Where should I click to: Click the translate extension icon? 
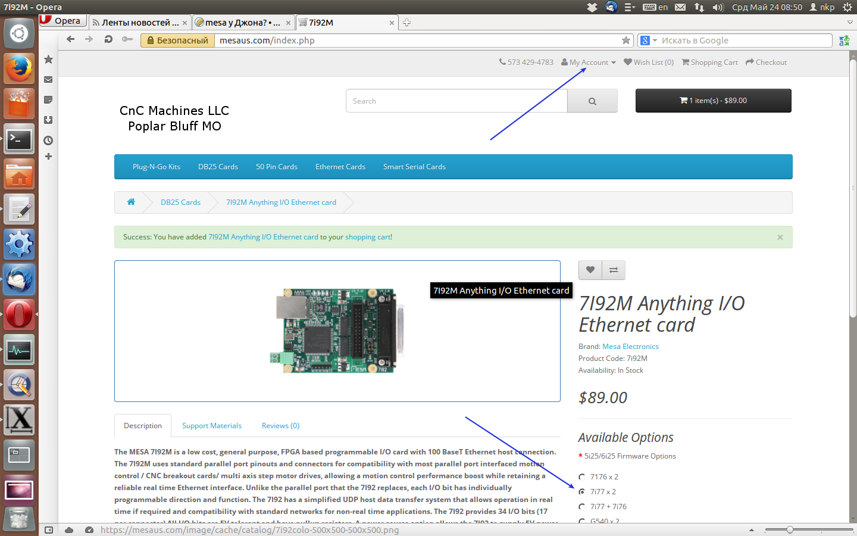(x=844, y=40)
